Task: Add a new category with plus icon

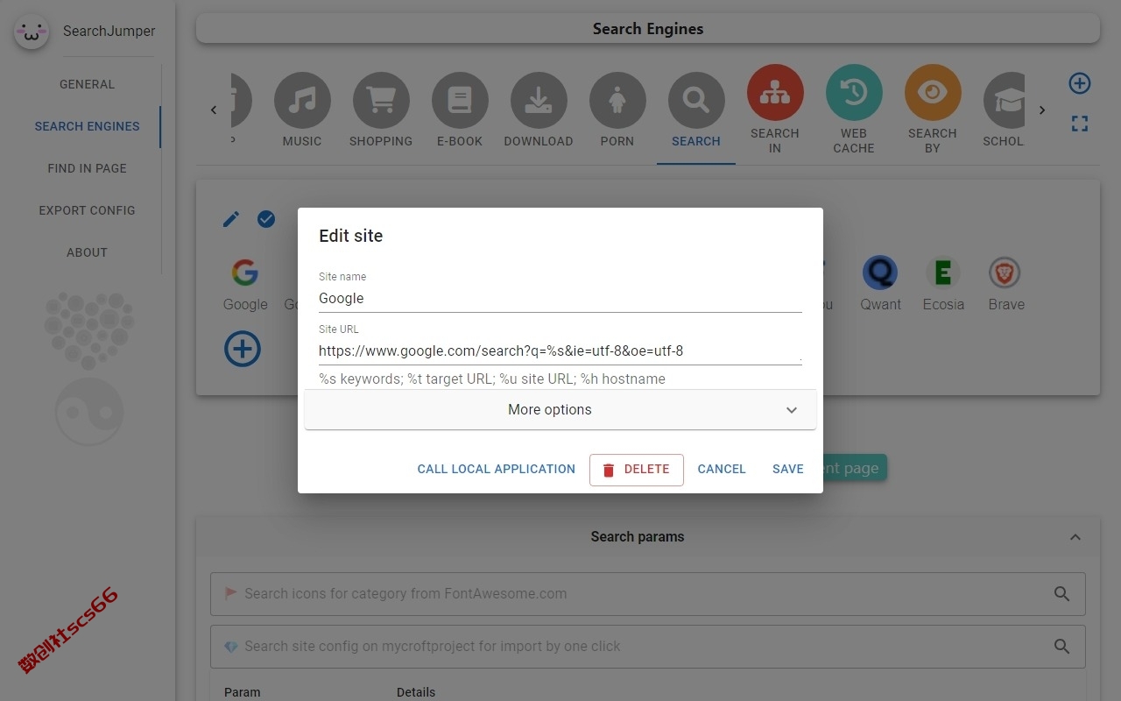Action: click(x=1080, y=83)
